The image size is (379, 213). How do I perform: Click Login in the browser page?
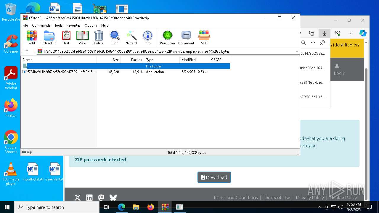pos(339,70)
